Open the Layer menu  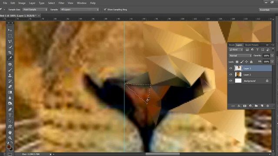tap(32, 3)
